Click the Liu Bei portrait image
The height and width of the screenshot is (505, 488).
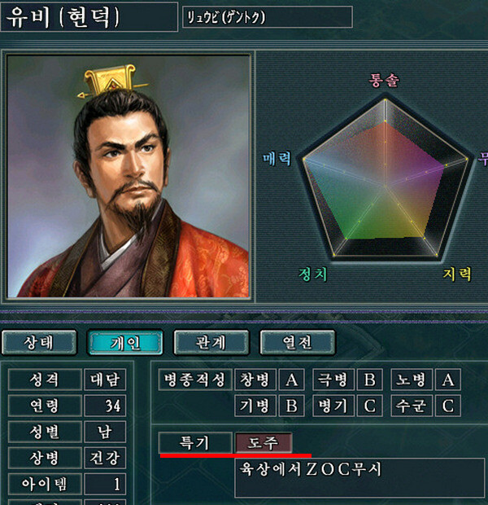click(x=129, y=177)
